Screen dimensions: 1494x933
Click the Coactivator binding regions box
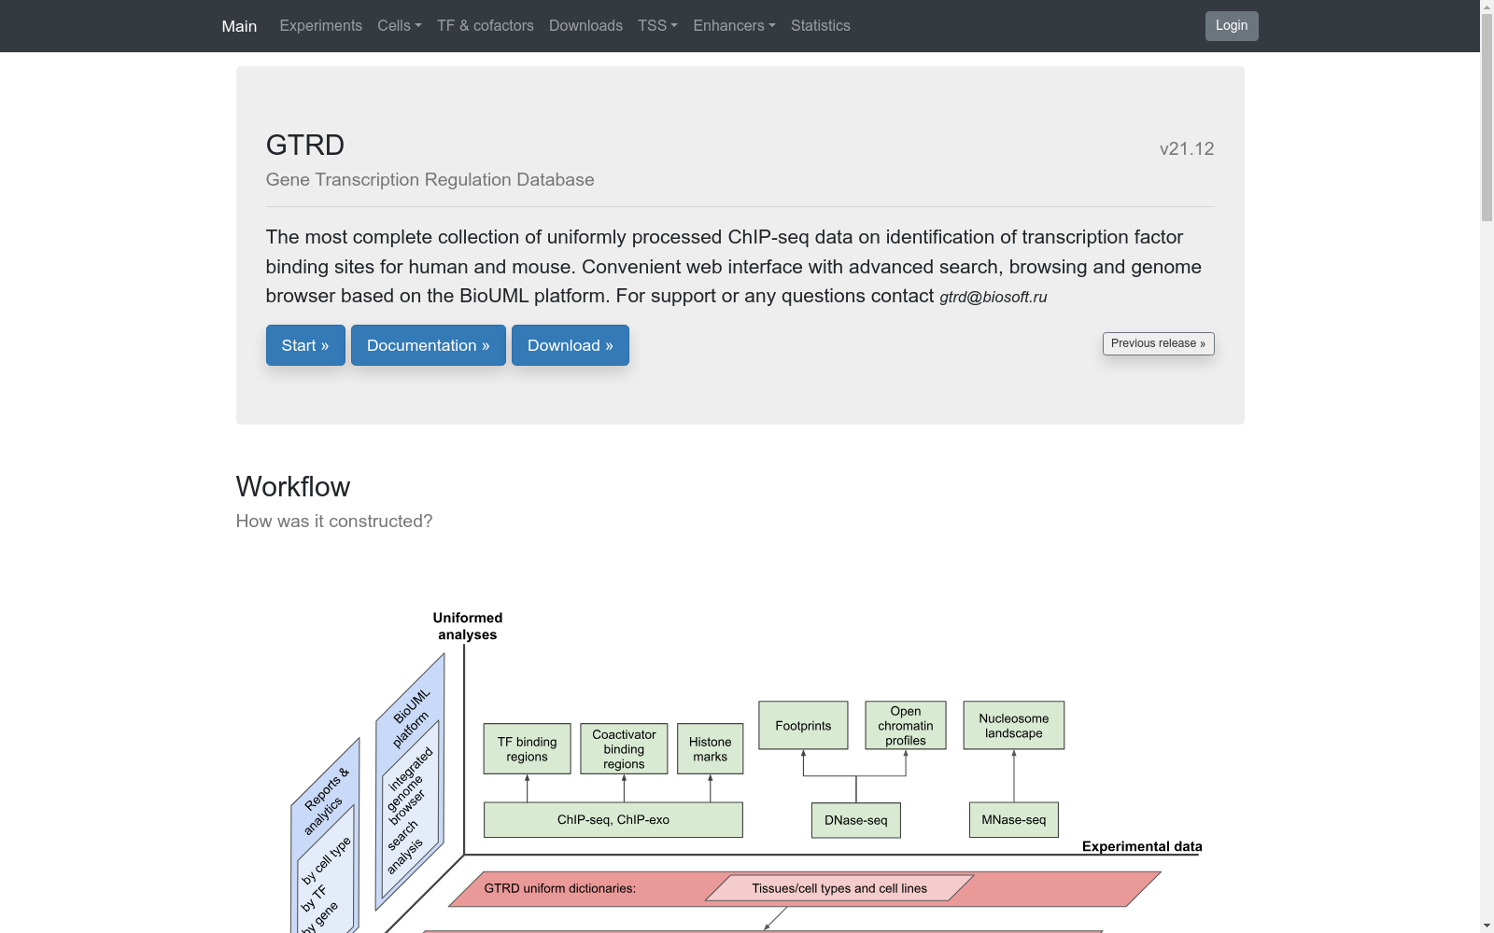pos(624,749)
